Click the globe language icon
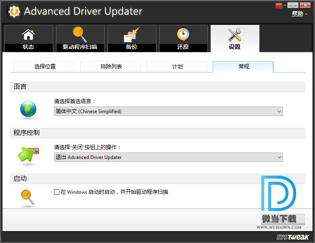The width and height of the screenshot is (315, 243). point(28,109)
